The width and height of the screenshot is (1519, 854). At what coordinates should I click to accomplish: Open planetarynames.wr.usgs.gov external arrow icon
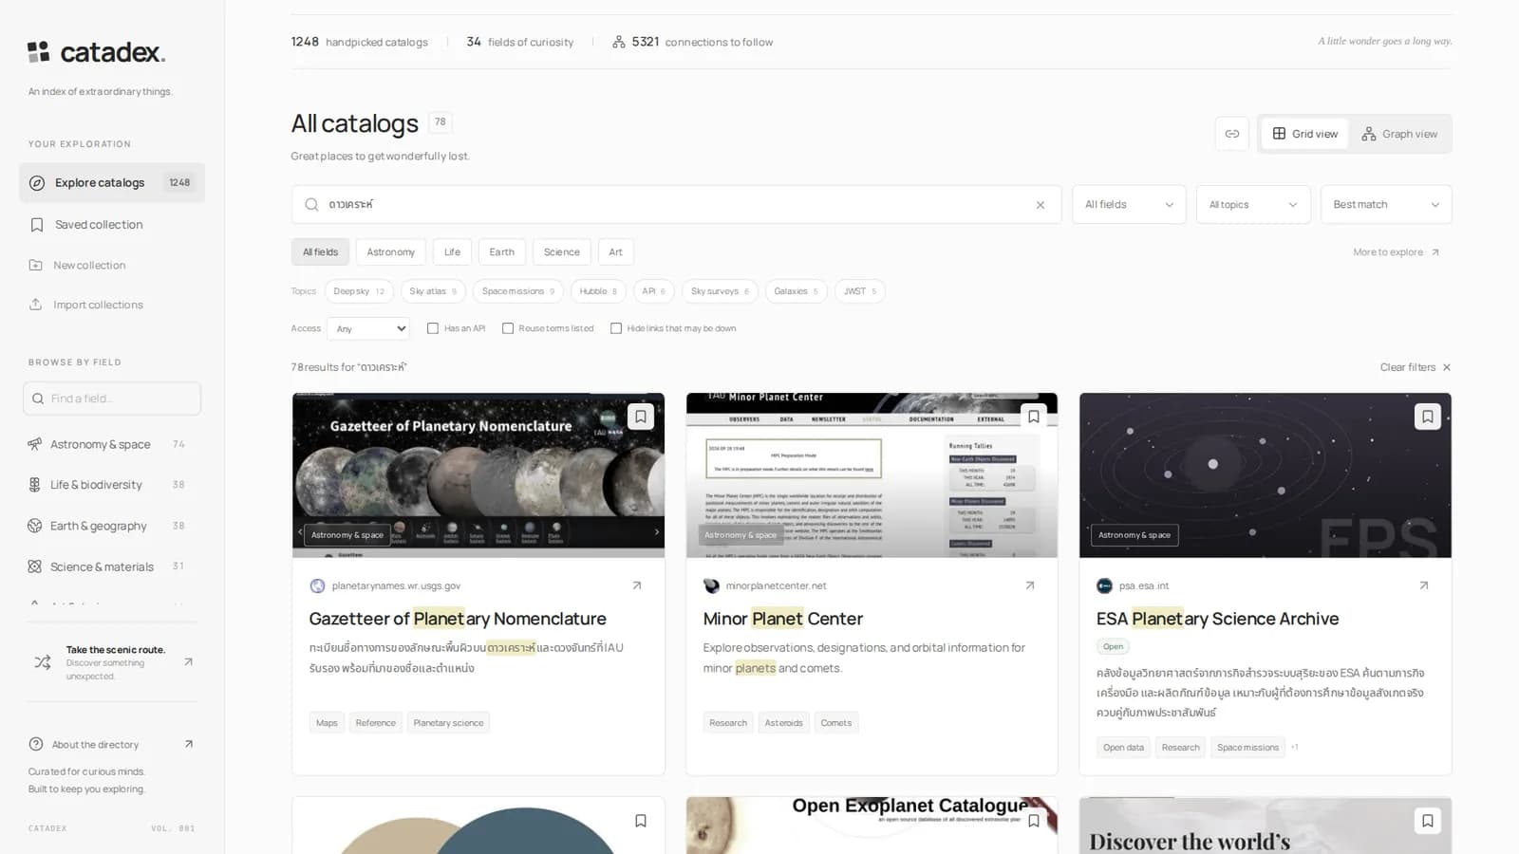pyautogui.click(x=637, y=585)
